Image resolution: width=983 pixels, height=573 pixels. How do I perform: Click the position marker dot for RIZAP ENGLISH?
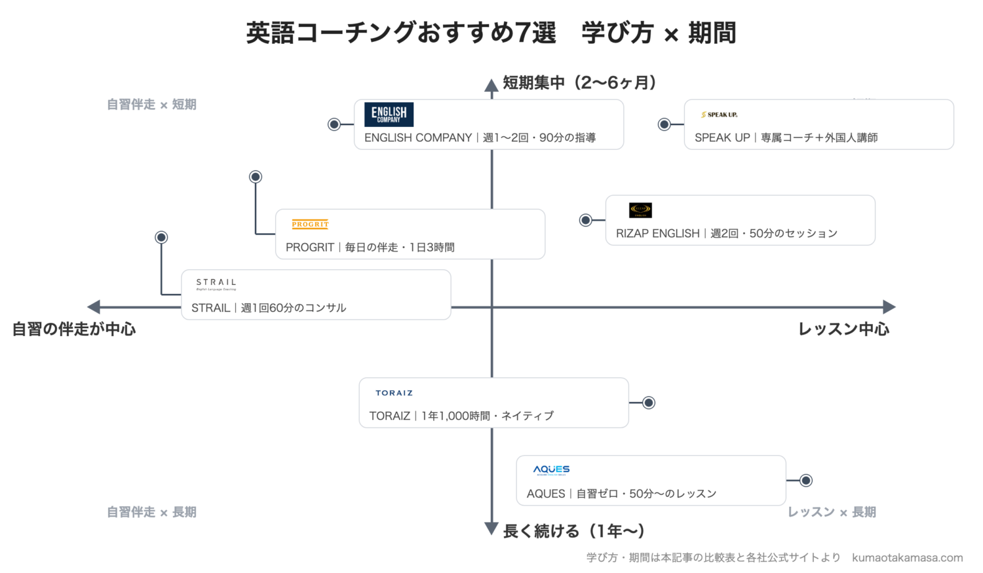pos(586,220)
